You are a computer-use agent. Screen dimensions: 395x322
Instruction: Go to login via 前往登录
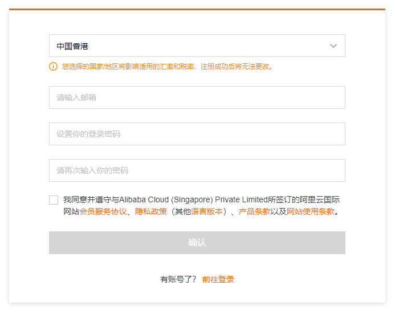[218, 279]
